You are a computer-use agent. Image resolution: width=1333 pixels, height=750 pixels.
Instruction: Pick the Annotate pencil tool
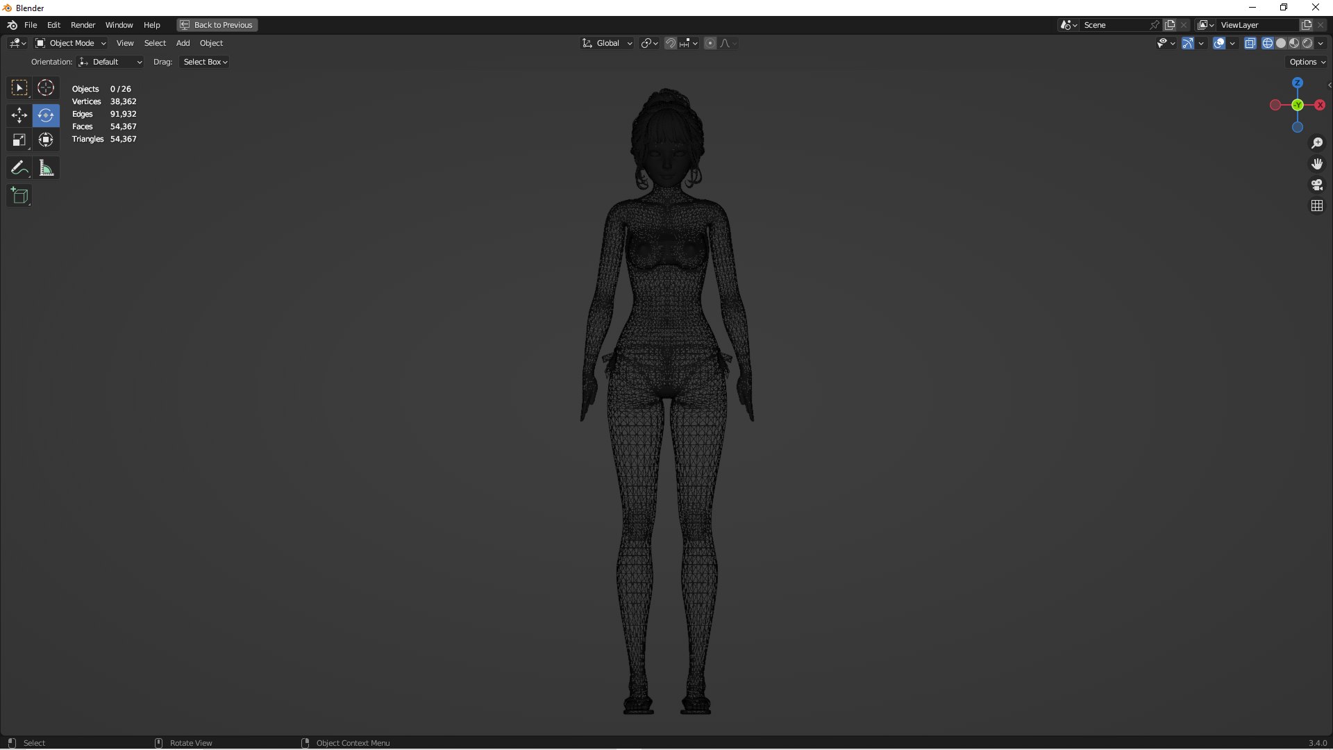pos(19,168)
